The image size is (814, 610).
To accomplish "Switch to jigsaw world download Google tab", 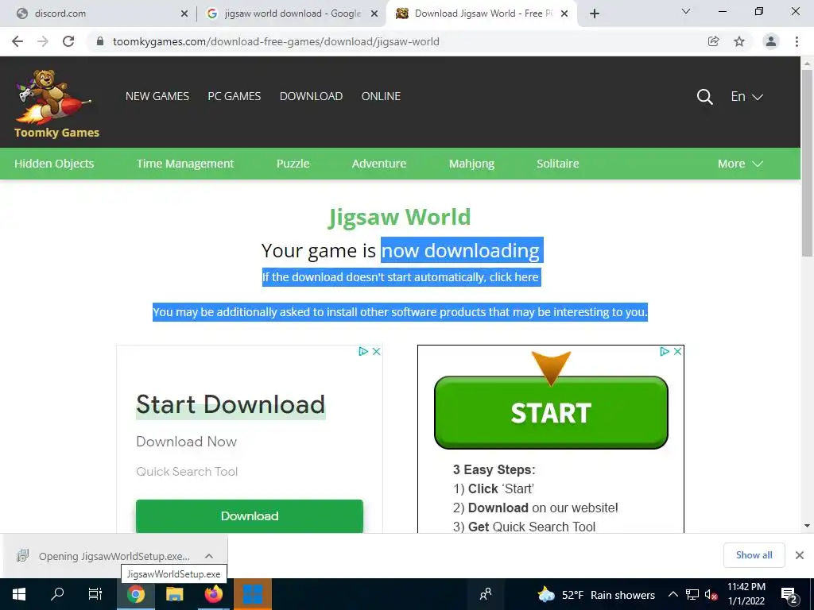I will pos(291,14).
